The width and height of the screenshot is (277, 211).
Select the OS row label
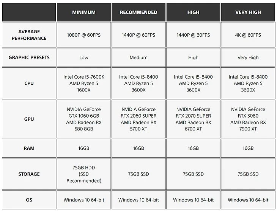pyautogui.click(x=29, y=200)
